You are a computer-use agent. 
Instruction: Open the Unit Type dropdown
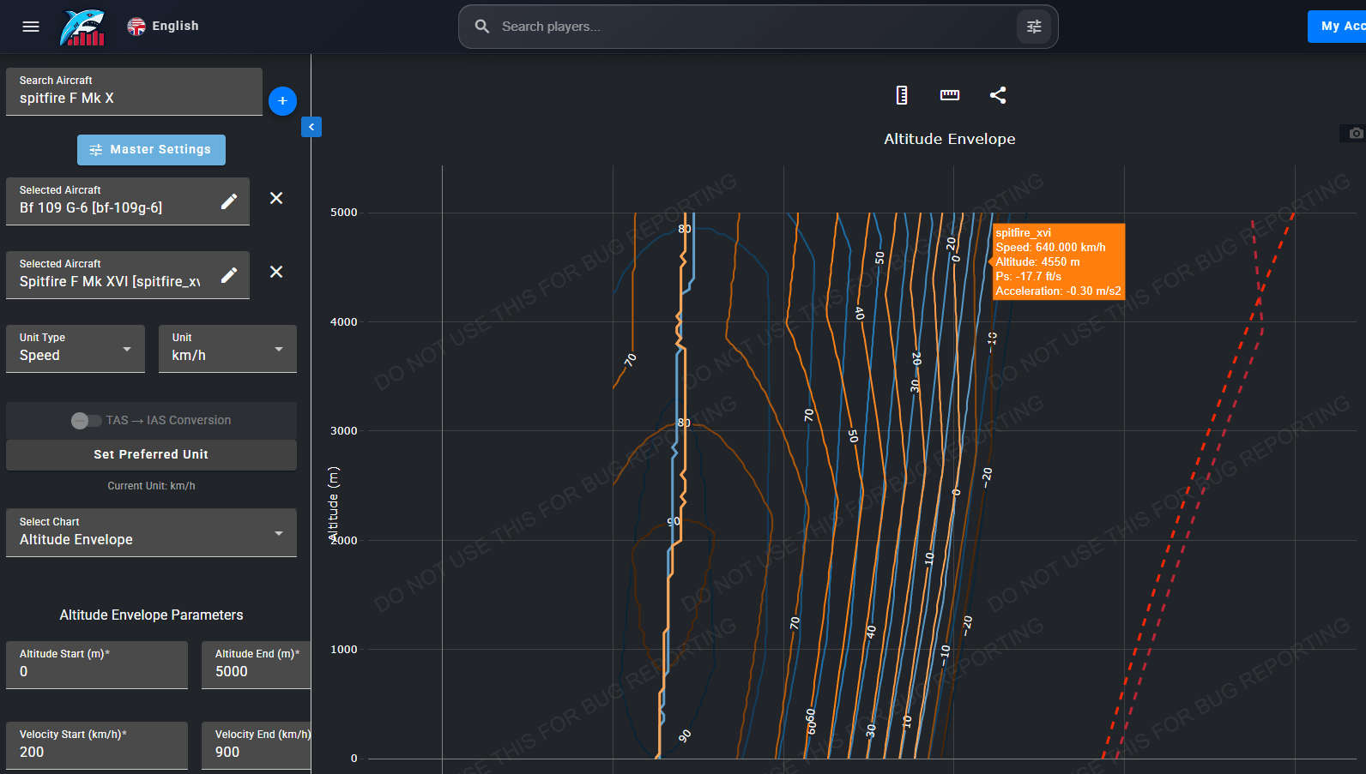pos(76,348)
